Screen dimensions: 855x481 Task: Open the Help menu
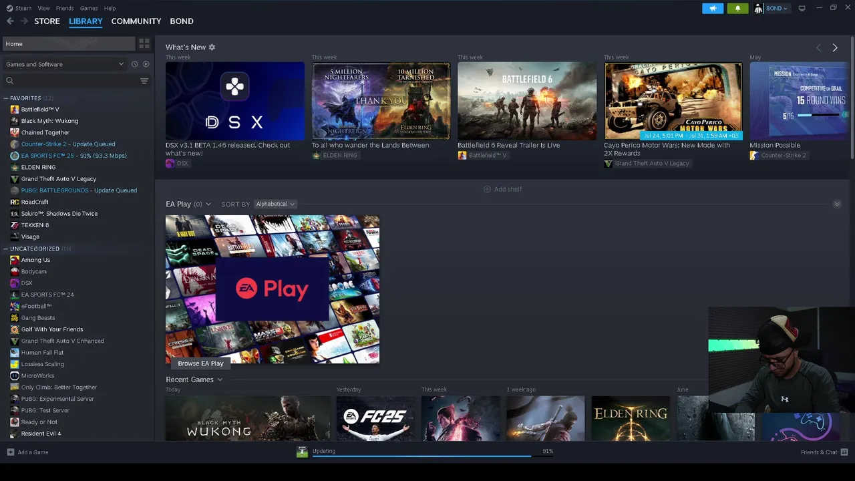[x=110, y=8]
